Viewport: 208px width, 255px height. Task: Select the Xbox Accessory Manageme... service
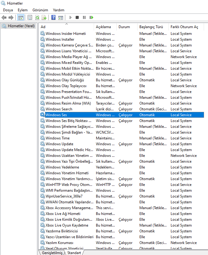pyautogui.click(x=70, y=208)
